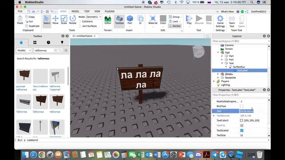Screen dimensions: 285x160
Task: Open the Toolbox inventory grid tab
Action: click(x=35, y=43)
